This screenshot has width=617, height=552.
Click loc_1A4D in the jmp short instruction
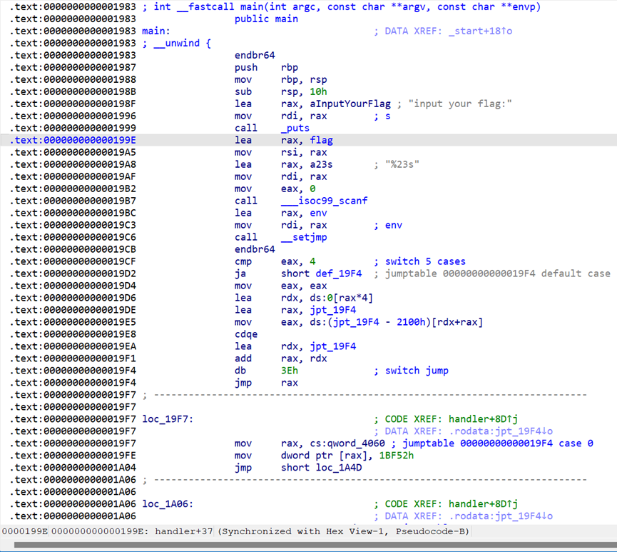click(x=340, y=468)
